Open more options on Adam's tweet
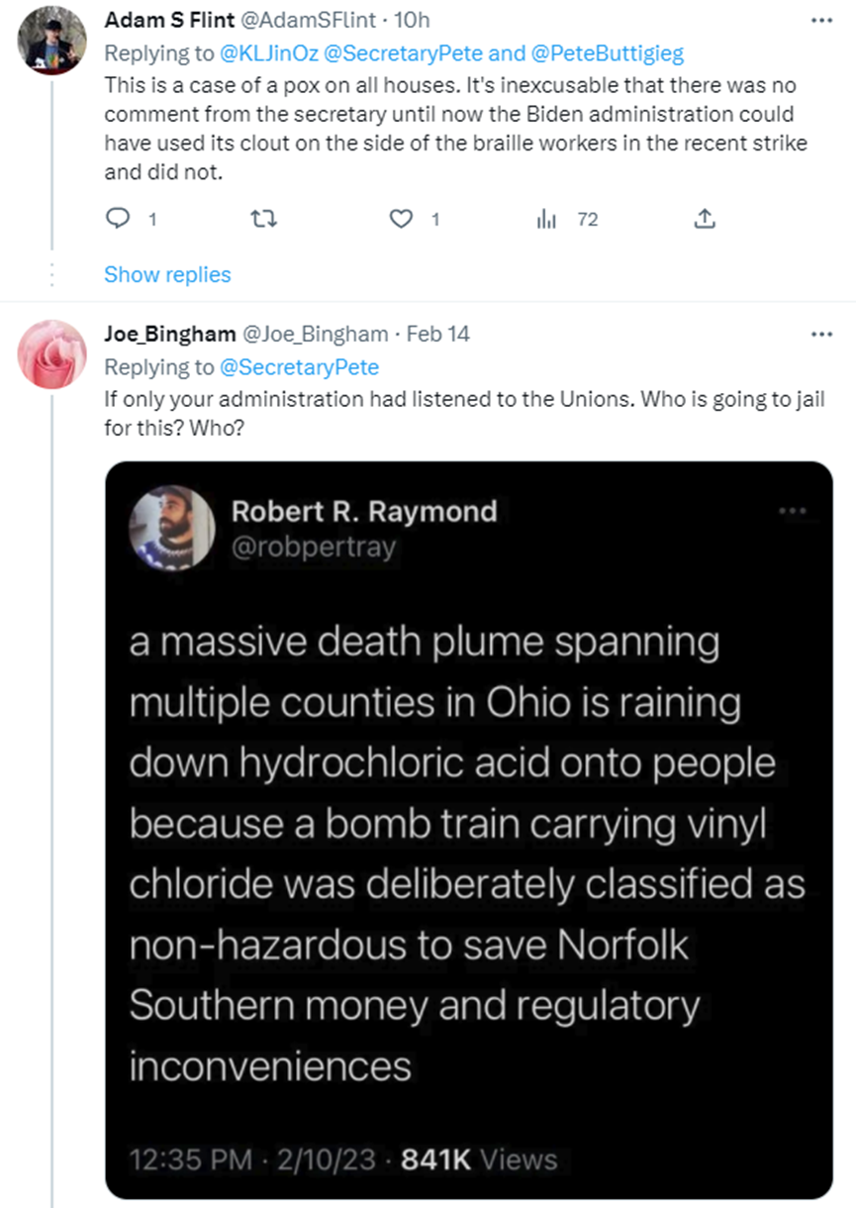856x1208 pixels. tap(821, 19)
